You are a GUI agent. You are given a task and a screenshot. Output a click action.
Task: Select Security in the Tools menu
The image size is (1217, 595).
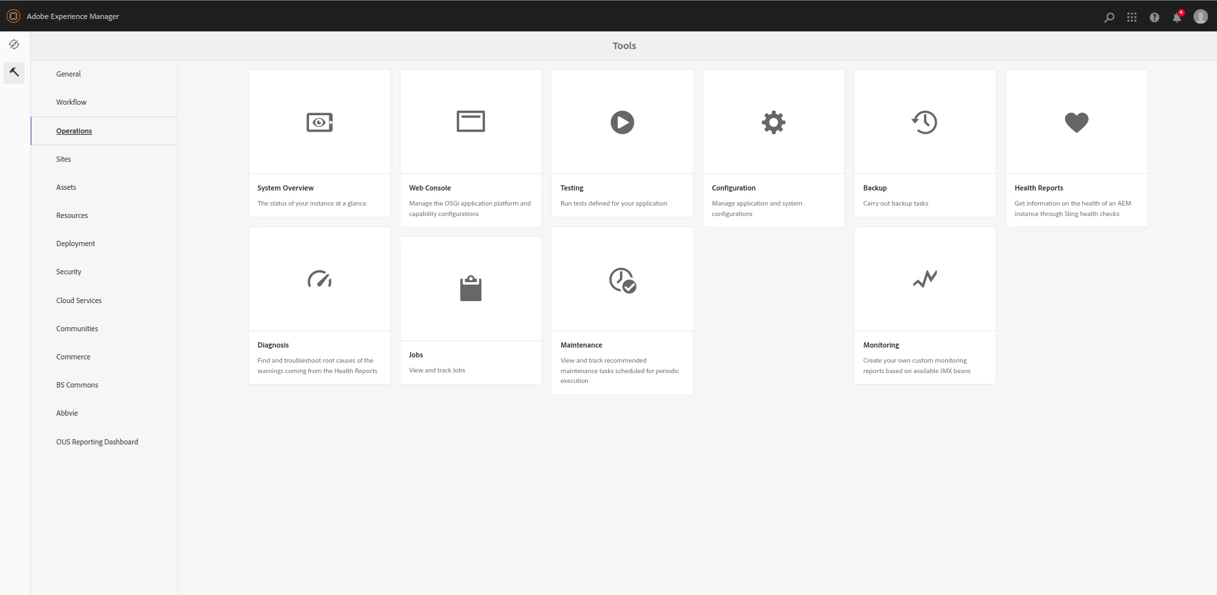click(x=69, y=272)
